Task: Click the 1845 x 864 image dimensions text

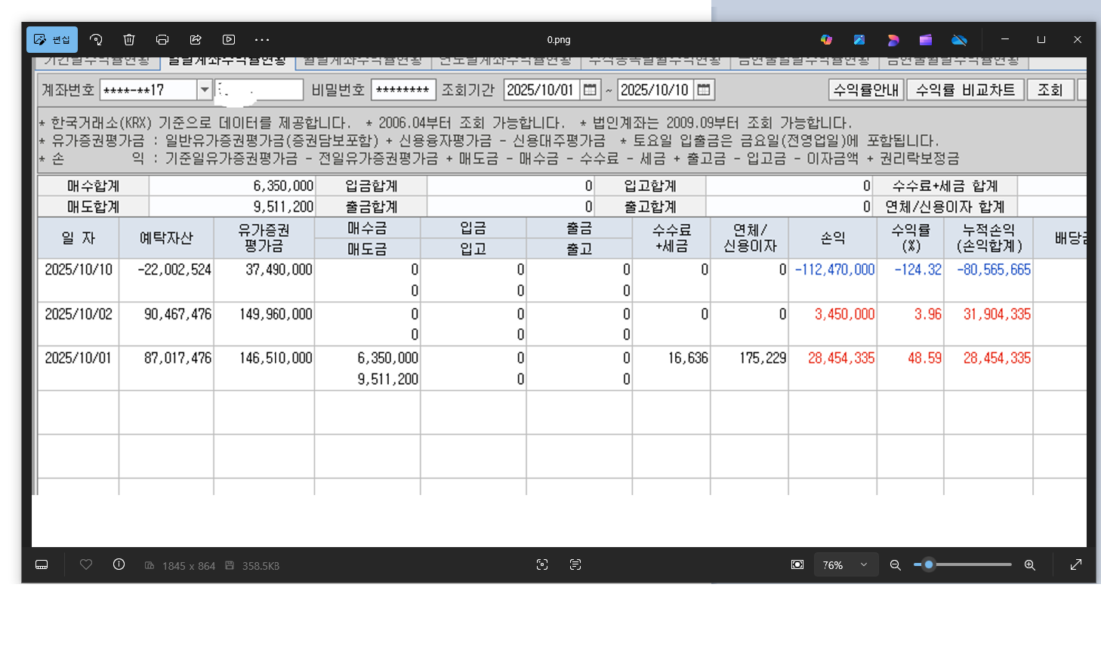Action: coord(189,566)
